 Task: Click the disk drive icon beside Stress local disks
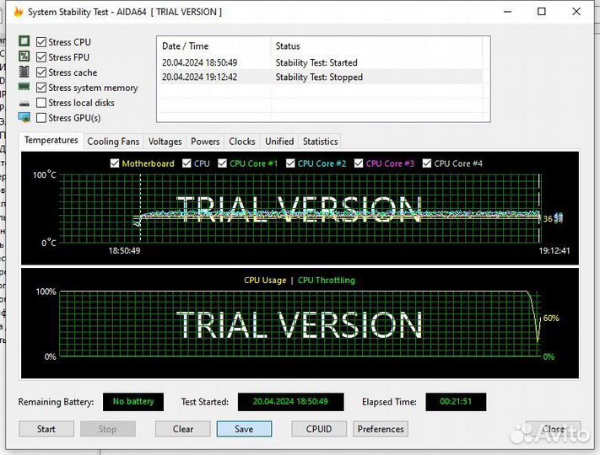(24, 103)
